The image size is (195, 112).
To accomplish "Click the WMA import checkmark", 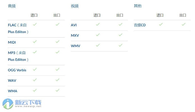I will click(35, 90).
